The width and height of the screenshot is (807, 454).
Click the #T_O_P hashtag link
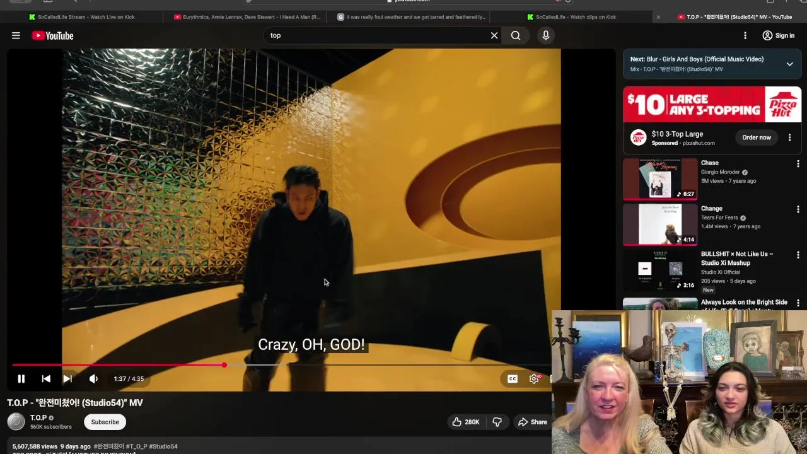pyautogui.click(x=136, y=446)
